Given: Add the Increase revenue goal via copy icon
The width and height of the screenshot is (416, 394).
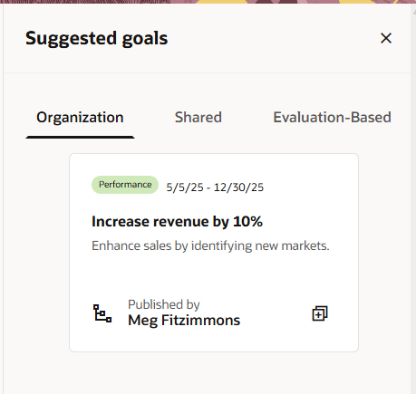Looking at the screenshot, I should pyautogui.click(x=320, y=313).
